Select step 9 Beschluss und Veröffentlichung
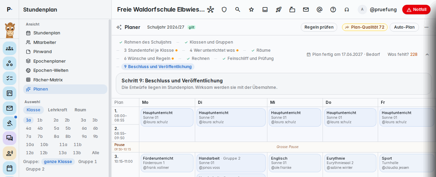Viewport: 436px width, 177px height. 158,67
